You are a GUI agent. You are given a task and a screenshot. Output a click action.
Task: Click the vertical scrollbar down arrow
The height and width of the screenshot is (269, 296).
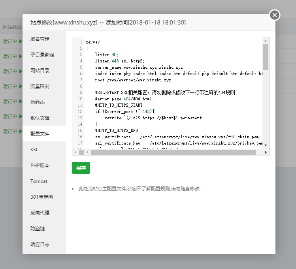266,145
